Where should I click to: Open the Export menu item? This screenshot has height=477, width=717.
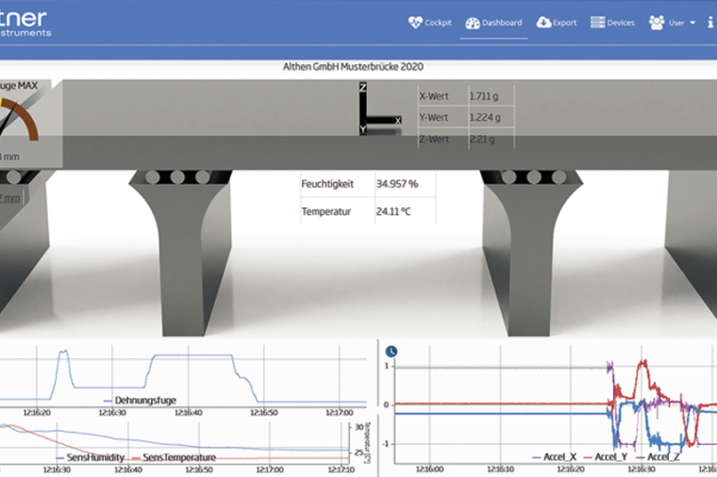[564, 22]
